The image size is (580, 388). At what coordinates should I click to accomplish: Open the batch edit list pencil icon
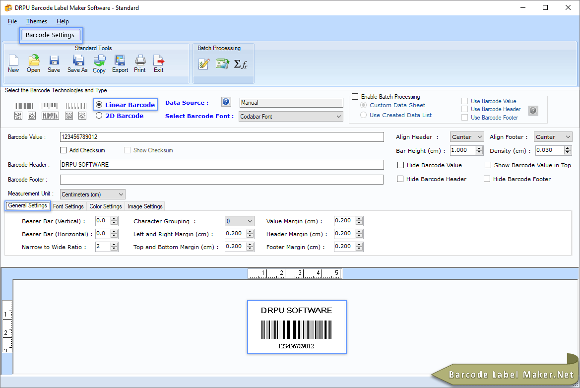click(x=204, y=64)
